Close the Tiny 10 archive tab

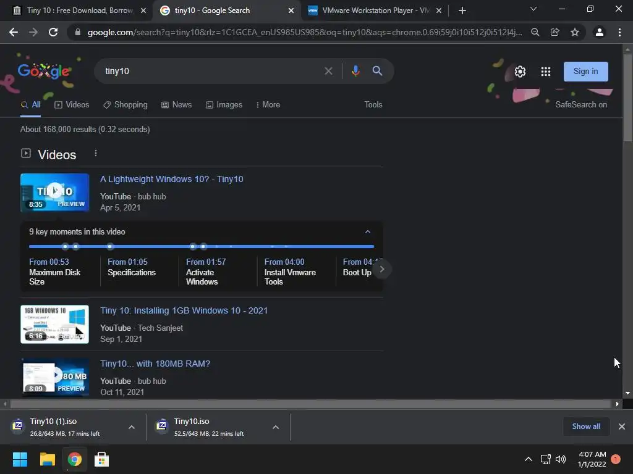pos(143,10)
